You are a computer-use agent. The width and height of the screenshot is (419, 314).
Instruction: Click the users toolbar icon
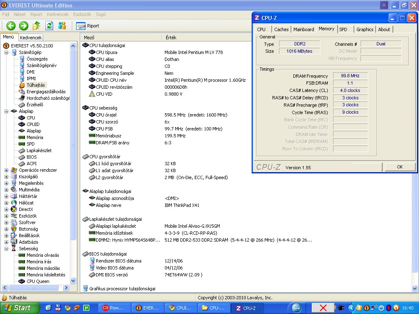pos(62,26)
